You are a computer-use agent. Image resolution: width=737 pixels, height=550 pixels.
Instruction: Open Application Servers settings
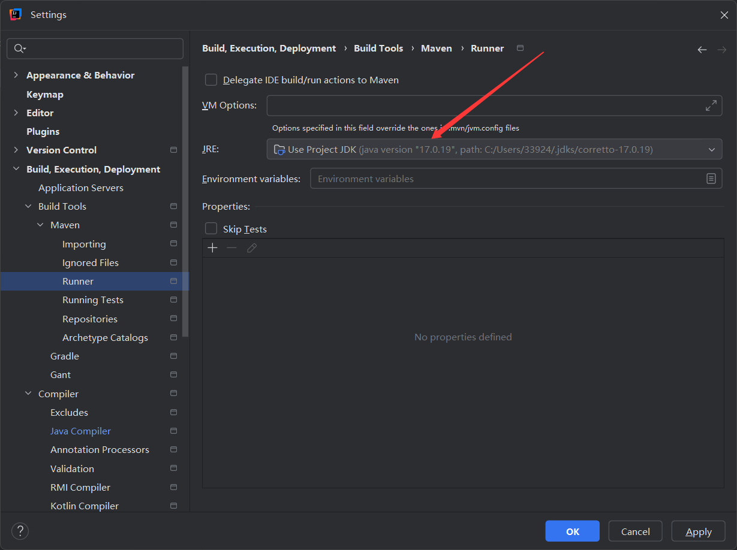point(81,188)
